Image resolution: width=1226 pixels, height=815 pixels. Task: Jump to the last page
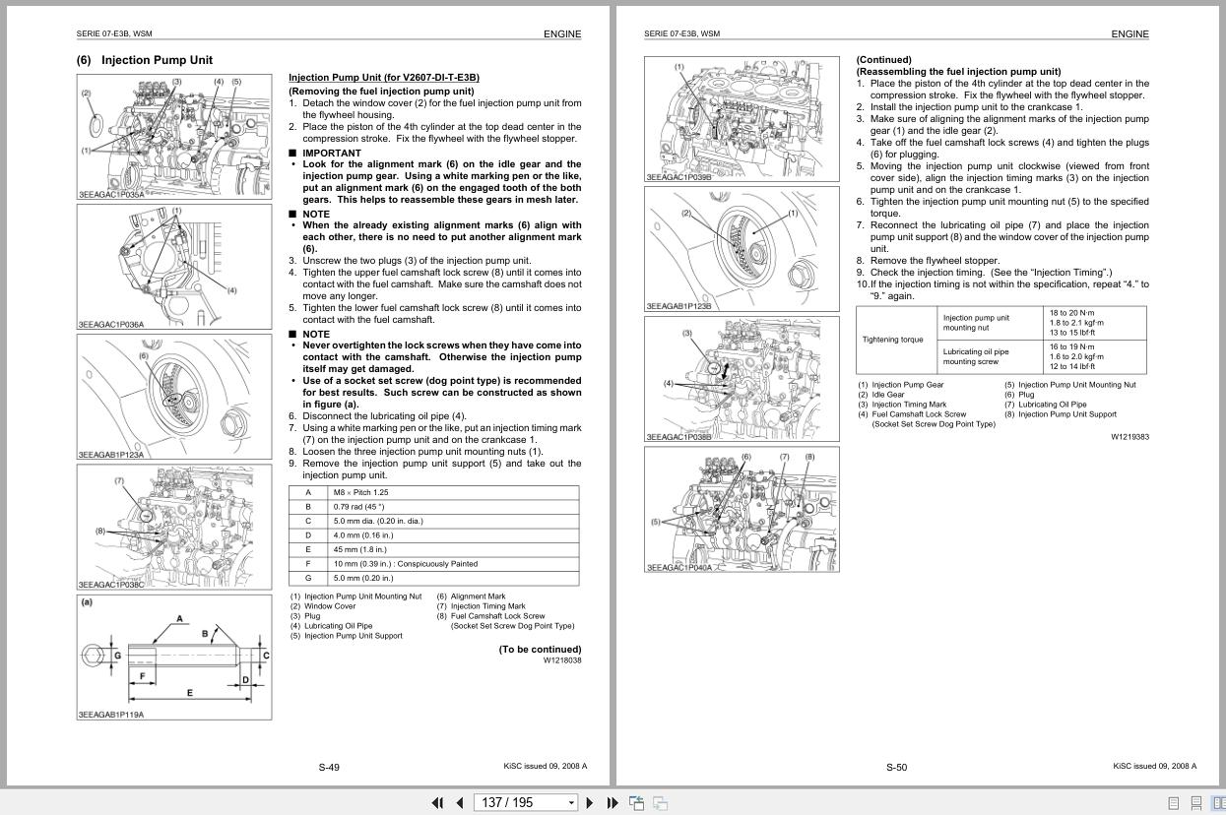612,802
